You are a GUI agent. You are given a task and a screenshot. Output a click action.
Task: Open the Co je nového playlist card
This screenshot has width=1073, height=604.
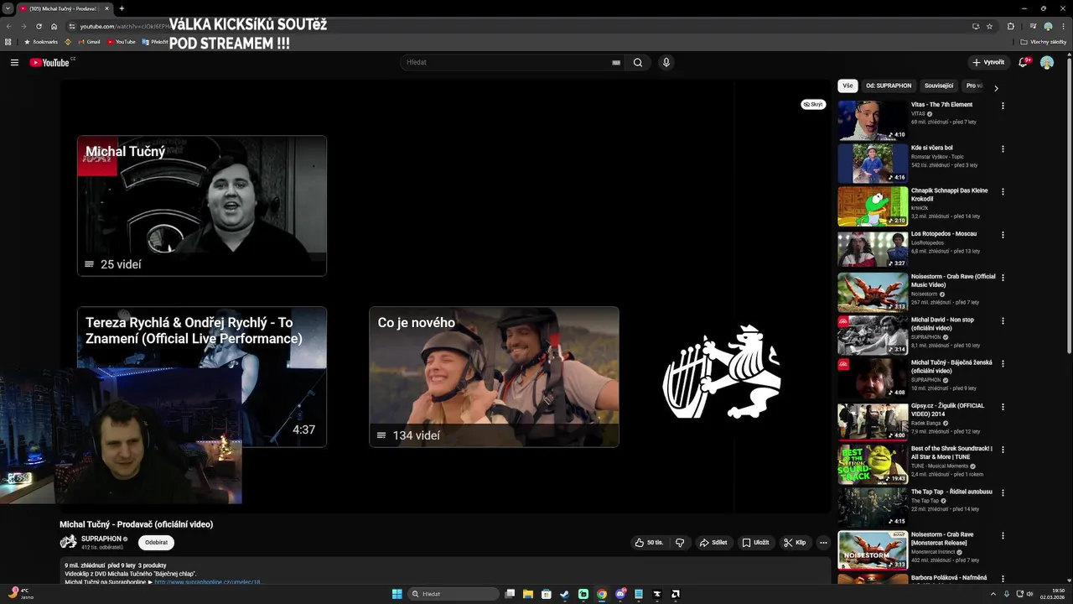tap(494, 377)
